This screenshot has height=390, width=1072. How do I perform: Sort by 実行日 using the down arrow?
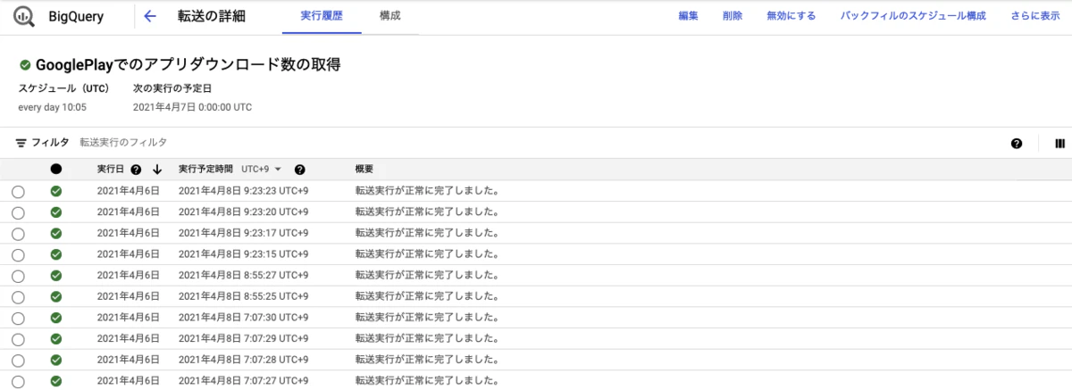[157, 170]
